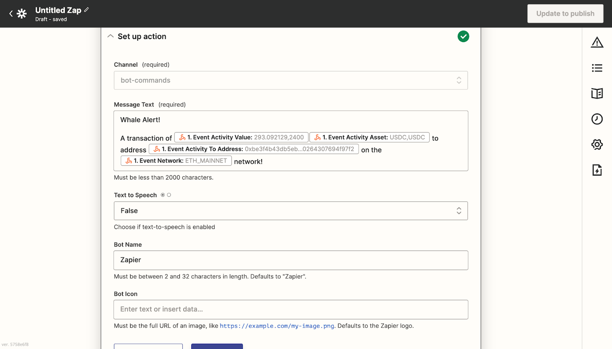Image resolution: width=612 pixels, height=349 pixels.
Task: Open the history clock icon in sidebar
Action: [597, 119]
